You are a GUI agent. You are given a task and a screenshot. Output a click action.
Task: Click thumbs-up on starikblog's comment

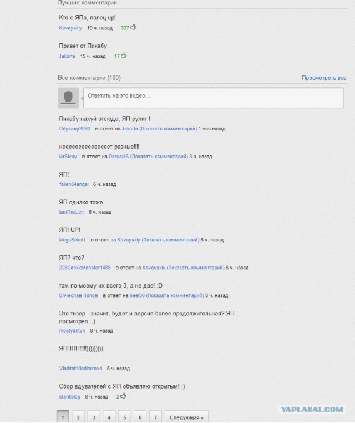pyautogui.click(x=123, y=396)
